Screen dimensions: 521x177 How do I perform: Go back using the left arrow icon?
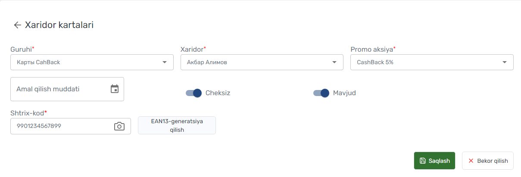(x=17, y=25)
